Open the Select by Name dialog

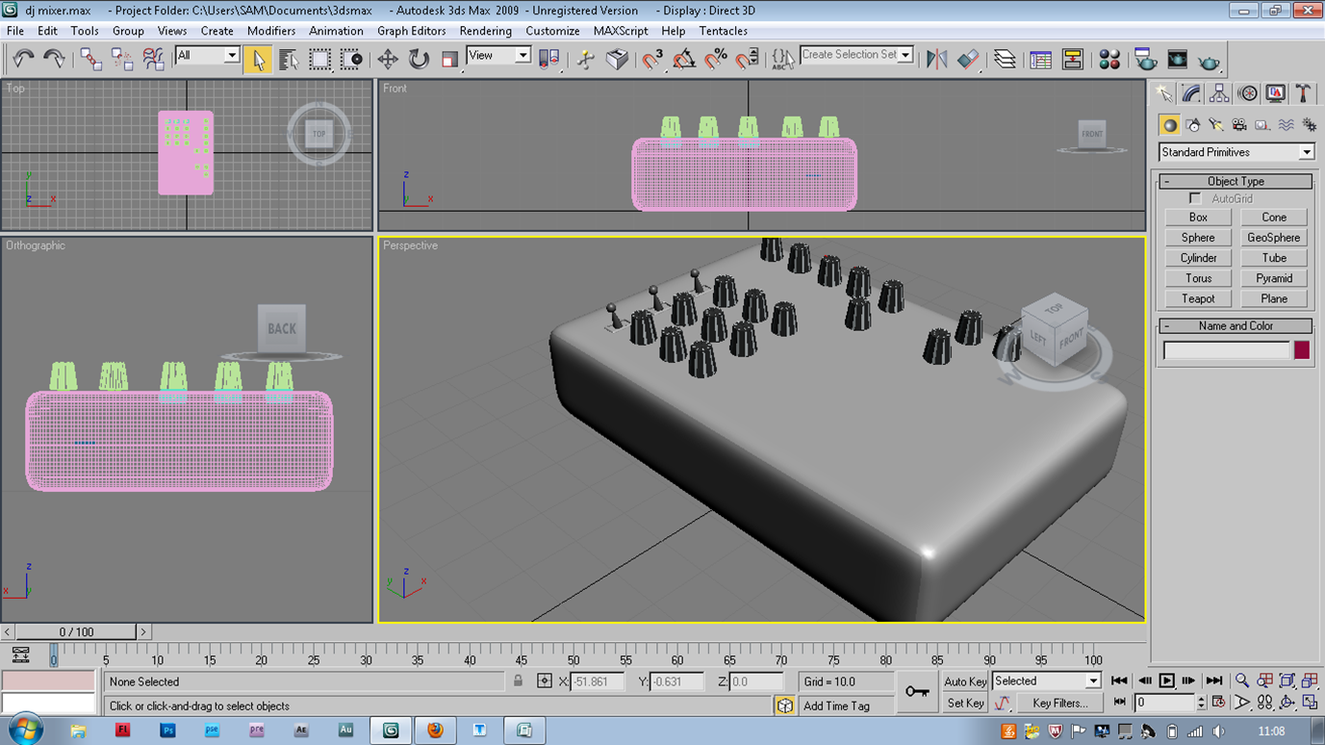289,59
